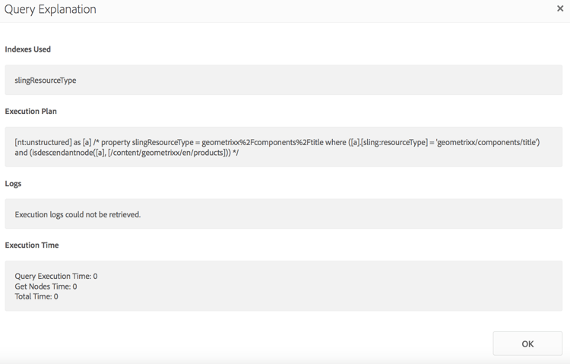Click 'geometrixx/components/title' in the plan
570x364 pixels.
tap(486, 142)
